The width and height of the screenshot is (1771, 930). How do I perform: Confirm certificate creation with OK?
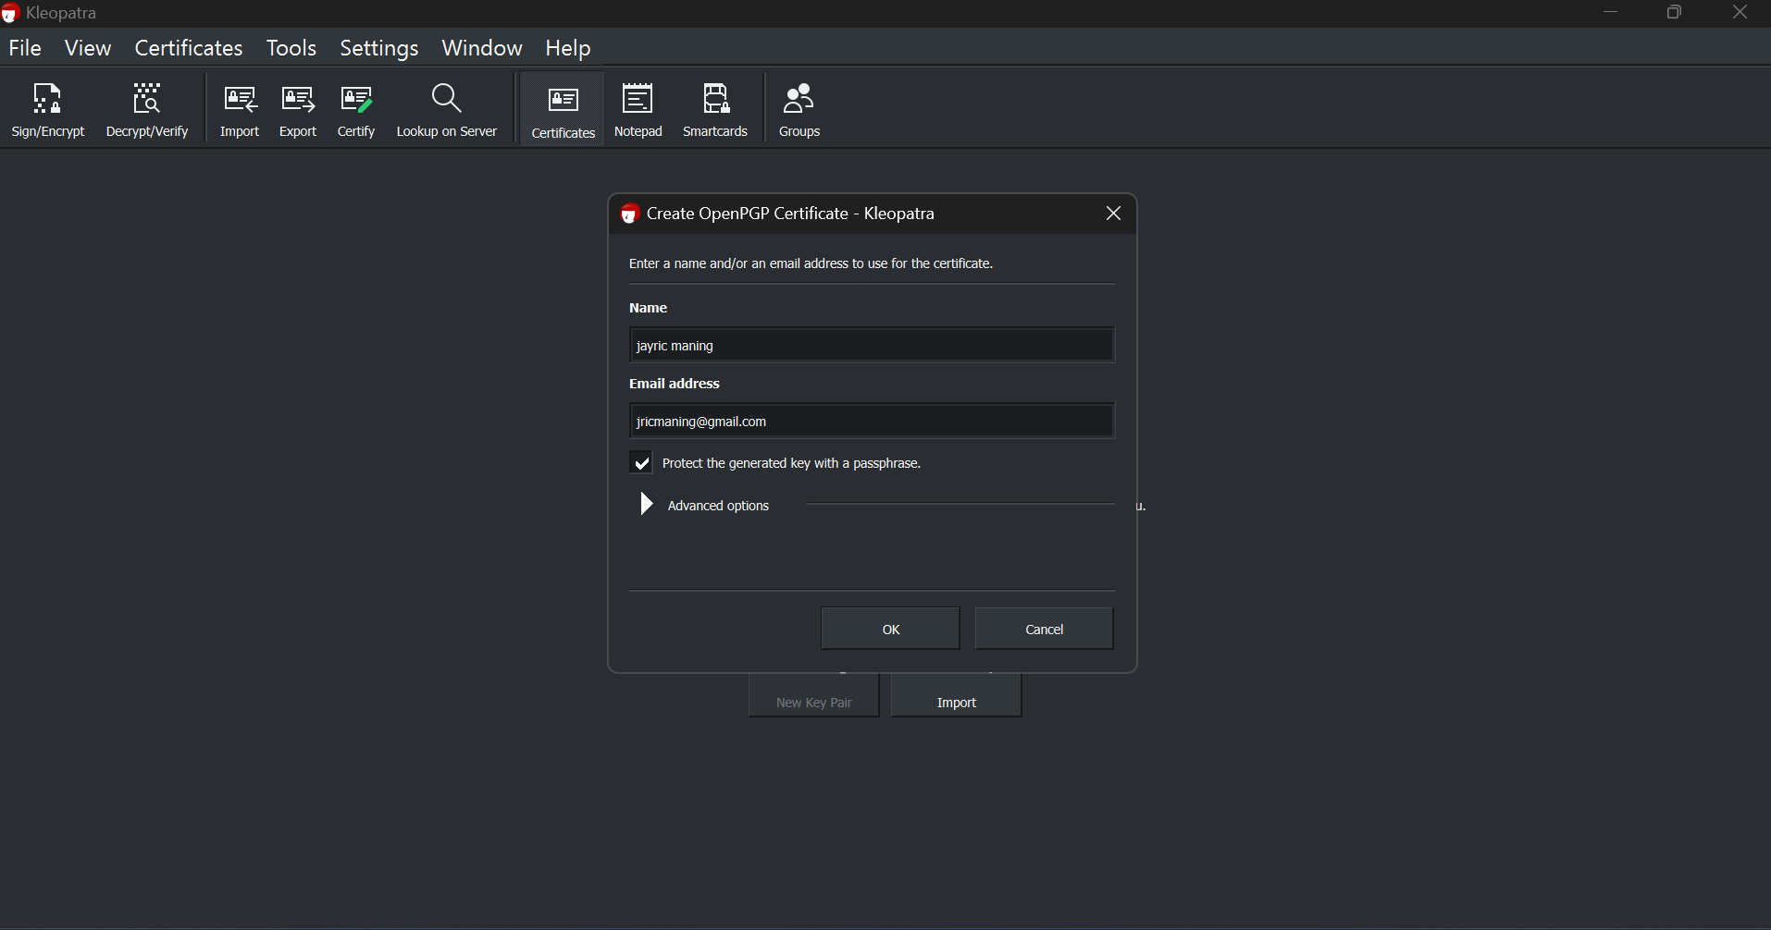point(890,629)
